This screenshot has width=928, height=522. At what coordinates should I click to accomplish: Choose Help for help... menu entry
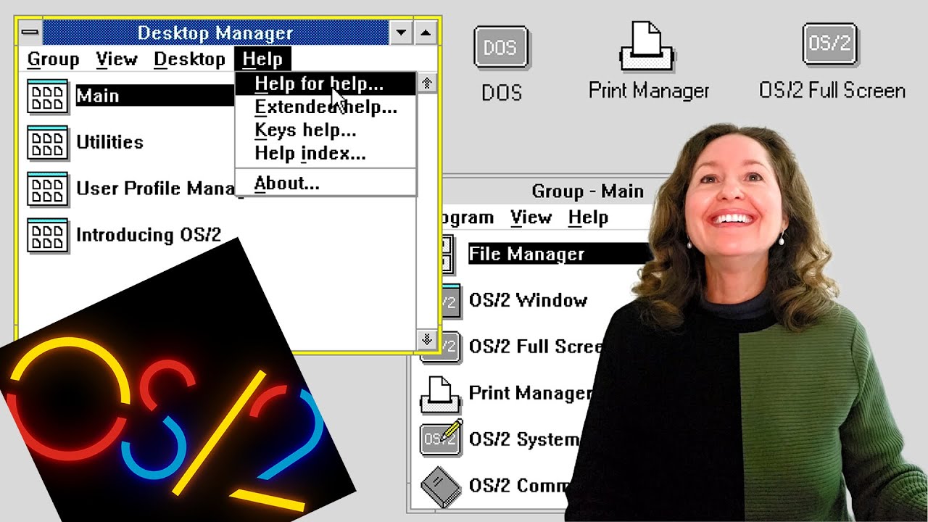(326, 84)
